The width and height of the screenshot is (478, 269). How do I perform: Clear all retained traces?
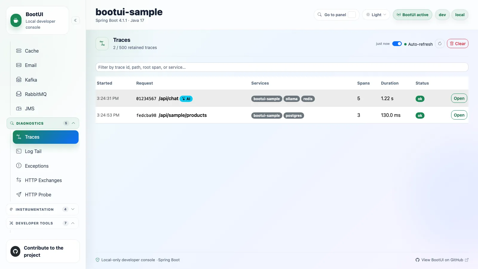click(x=458, y=44)
